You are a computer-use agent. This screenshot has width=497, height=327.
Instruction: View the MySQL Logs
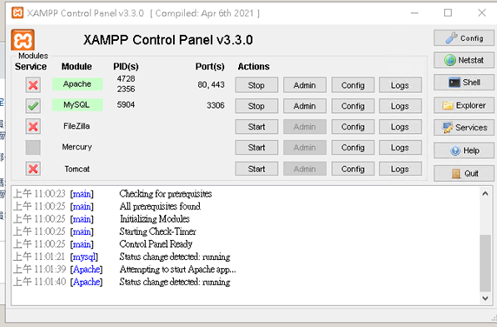[x=401, y=106]
